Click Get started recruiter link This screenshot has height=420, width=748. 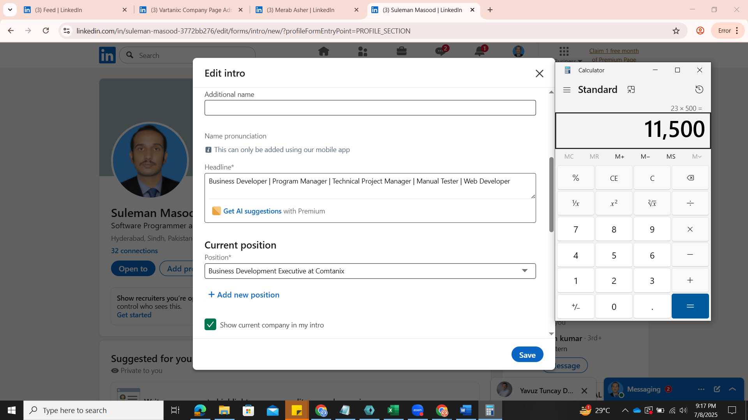tap(134, 315)
